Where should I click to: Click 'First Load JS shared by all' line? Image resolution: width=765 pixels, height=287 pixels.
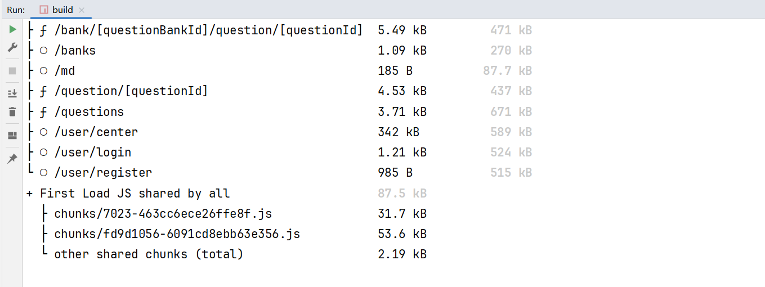point(227,194)
